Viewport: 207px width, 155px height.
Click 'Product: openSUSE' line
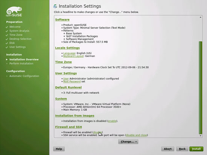75,25
